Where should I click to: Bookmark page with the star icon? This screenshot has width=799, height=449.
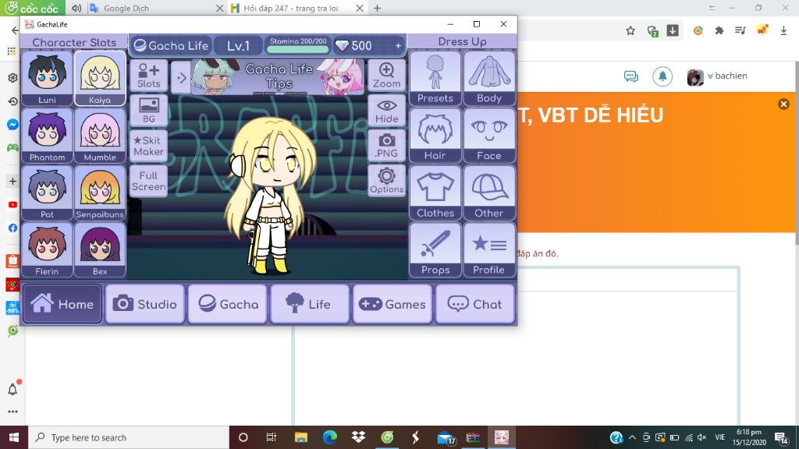coord(630,30)
